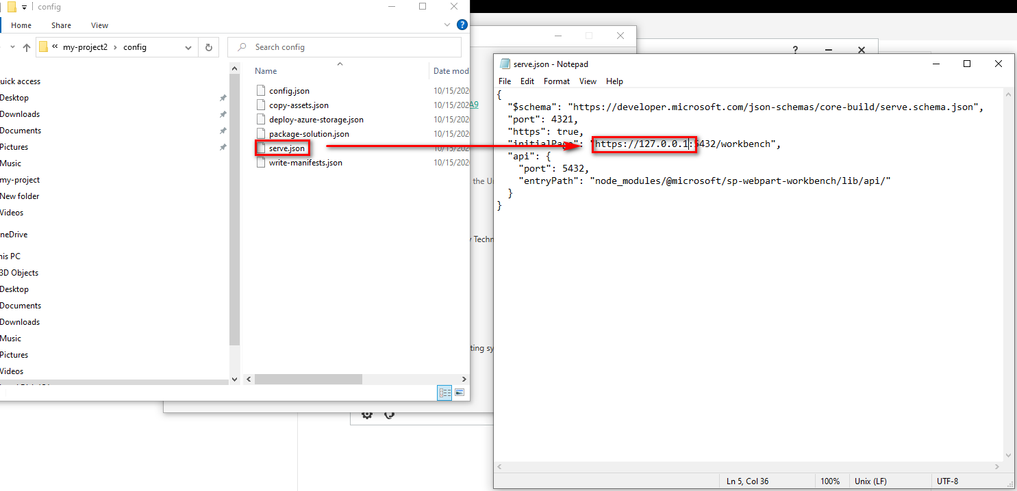The width and height of the screenshot is (1017, 491).
Task: Click the my-project2 breadcrumb segment
Action: (x=86, y=47)
